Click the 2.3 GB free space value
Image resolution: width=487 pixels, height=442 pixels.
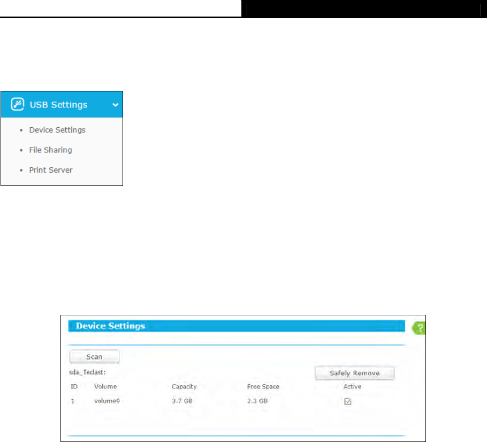257,401
